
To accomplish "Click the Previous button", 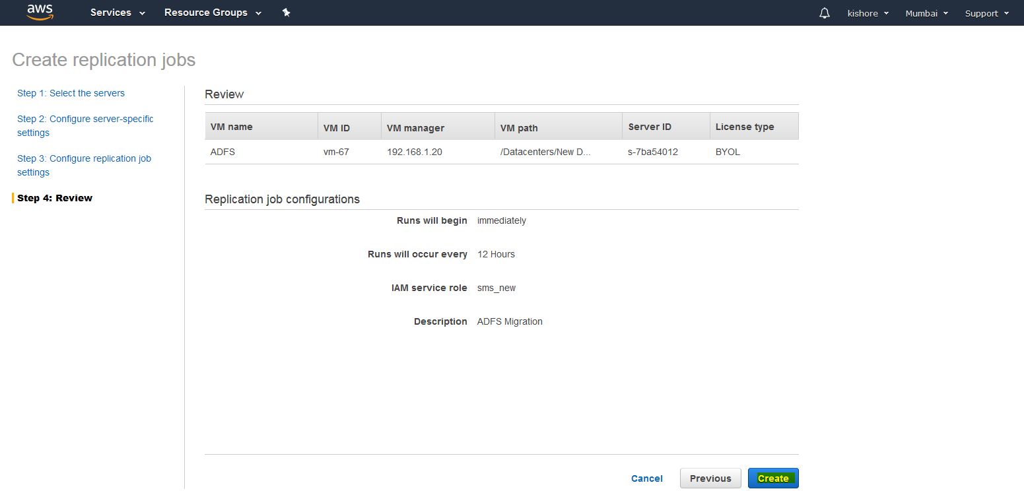I will 710,478.
